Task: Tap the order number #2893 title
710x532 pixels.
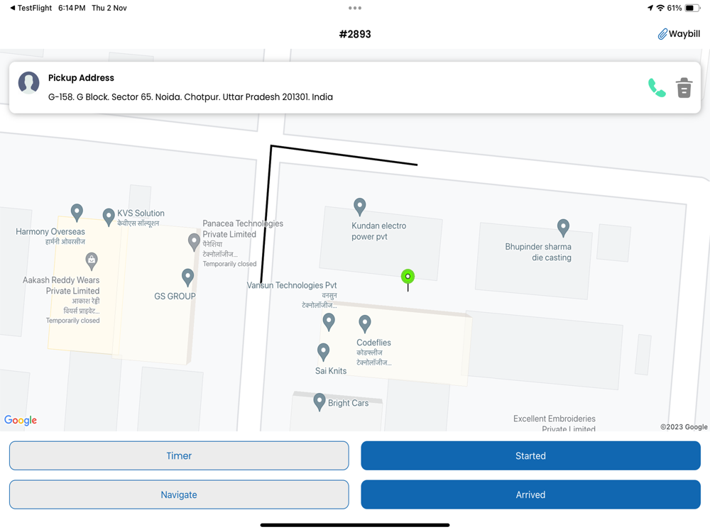Action: point(355,34)
